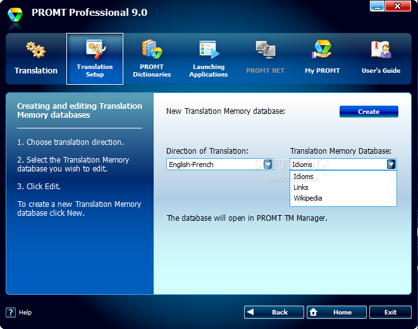The height and width of the screenshot is (329, 418).
Task: Open My PROMT hand icon
Action: coord(322,49)
